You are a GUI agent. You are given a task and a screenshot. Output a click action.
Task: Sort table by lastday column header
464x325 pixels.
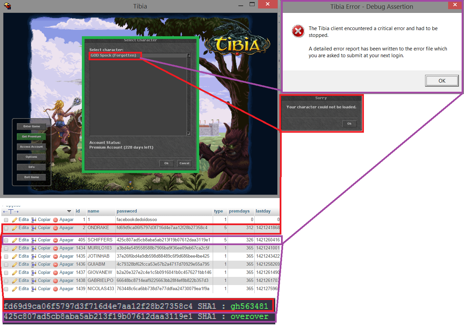click(x=263, y=211)
